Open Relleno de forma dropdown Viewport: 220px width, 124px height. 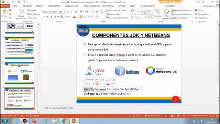(x=180, y=10)
